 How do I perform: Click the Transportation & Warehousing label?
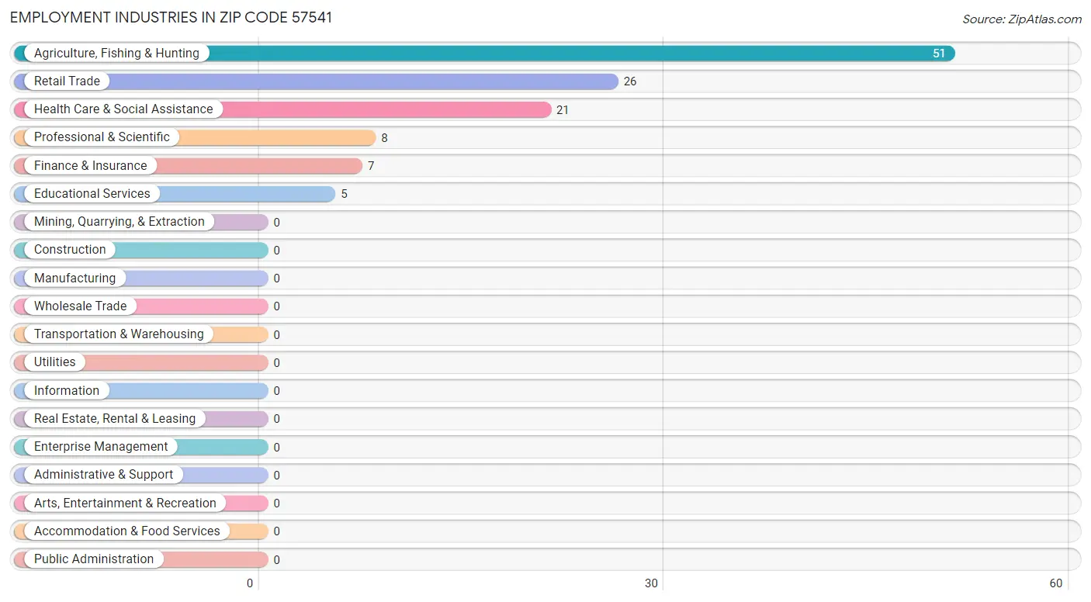[119, 334]
